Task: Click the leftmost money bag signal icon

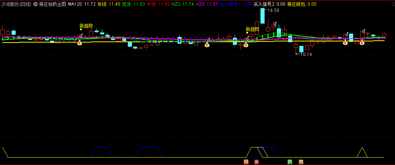Action: tap(80, 43)
